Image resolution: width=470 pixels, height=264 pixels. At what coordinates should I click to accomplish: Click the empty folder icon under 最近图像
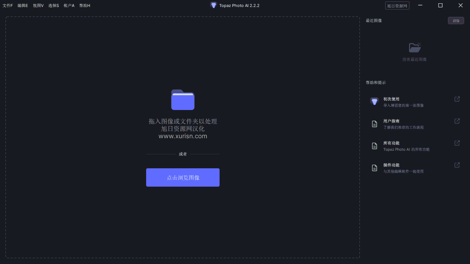415,47
